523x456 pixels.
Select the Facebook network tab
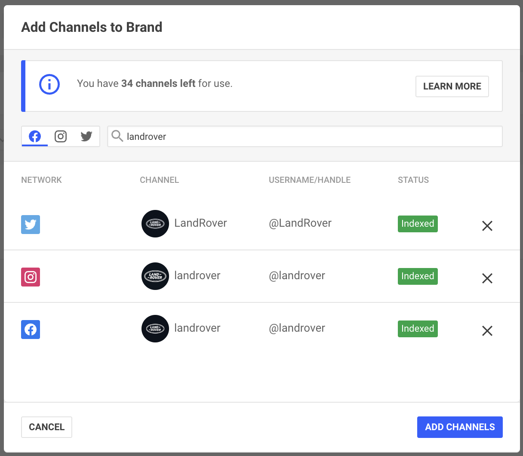(x=35, y=136)
